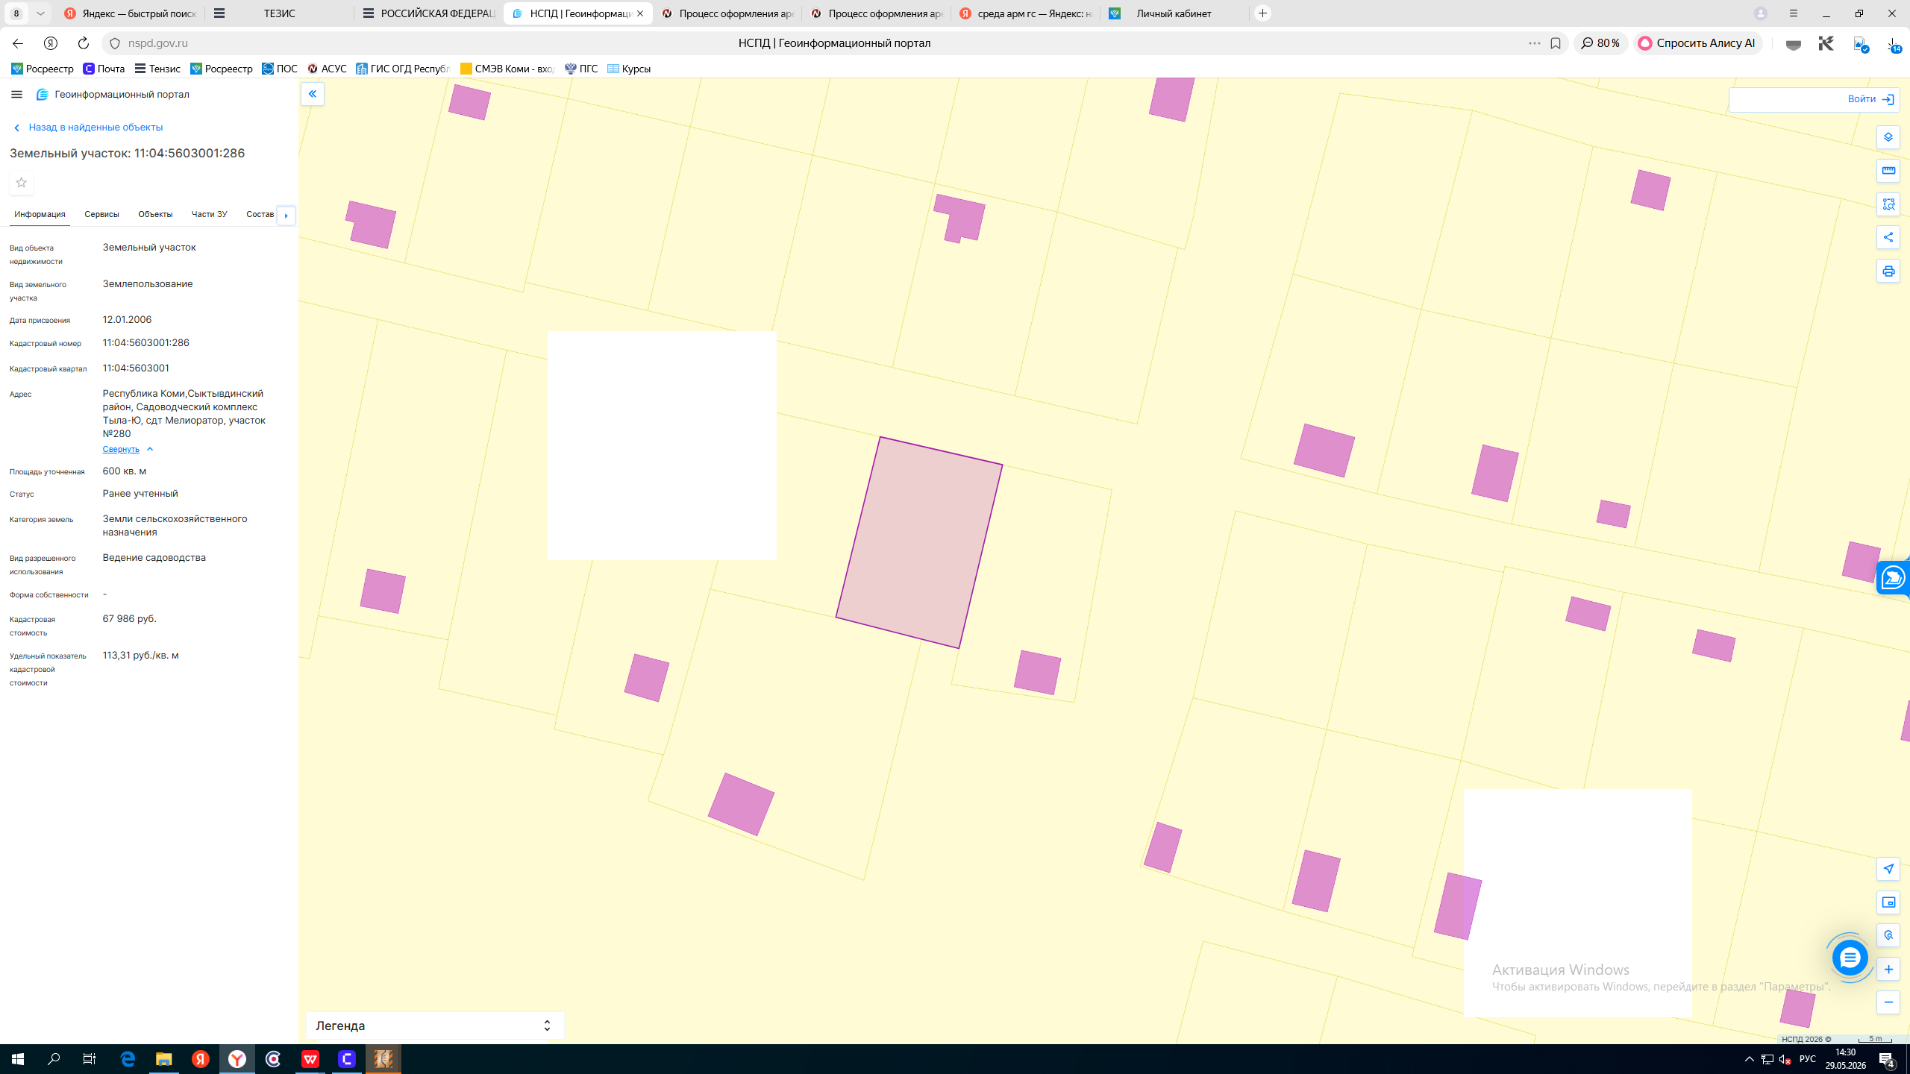The width and height of the screenshot is (1910, 1074).
Task: Collapse the left information panel
Action: pyautogui.click(x=313, y=94)
